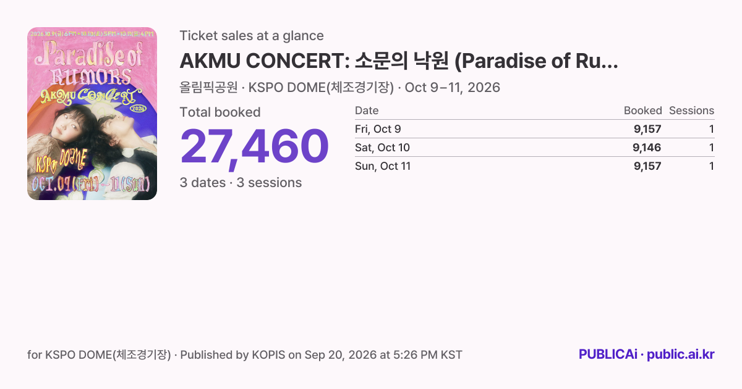Click the 3 dates · 3 sessions summary

[x=241, y=183]
